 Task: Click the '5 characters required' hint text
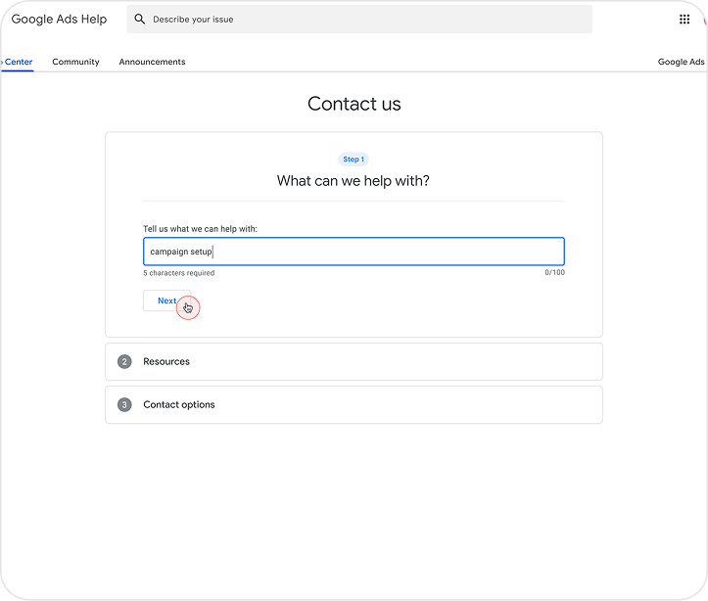[179, 273]
